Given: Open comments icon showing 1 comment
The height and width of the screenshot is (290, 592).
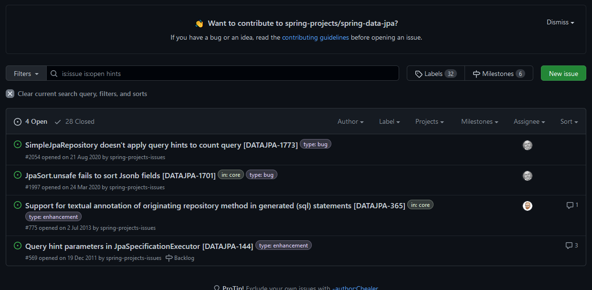Looking at the screenshot, I should pos(572,205).
